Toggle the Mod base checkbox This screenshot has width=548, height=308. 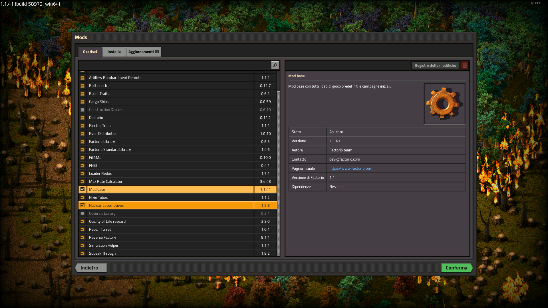point(82,189)
